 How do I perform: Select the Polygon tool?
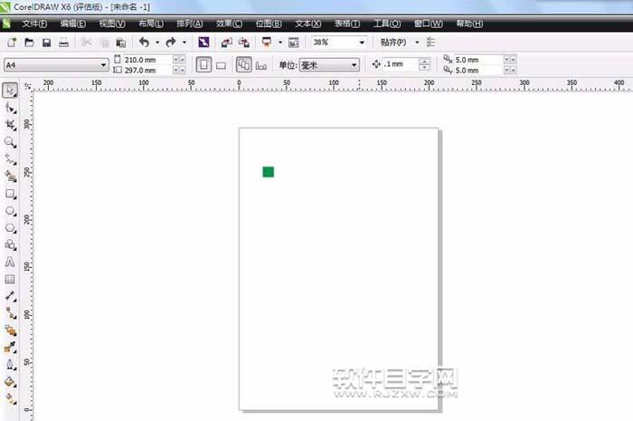pyautogui.click(x=11, y=228)
